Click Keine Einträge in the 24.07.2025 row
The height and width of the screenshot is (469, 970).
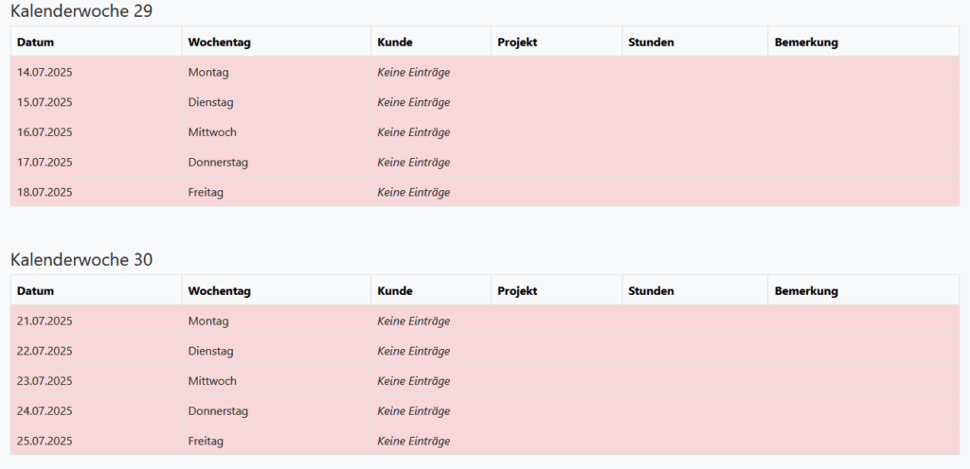tap(413, 412)
